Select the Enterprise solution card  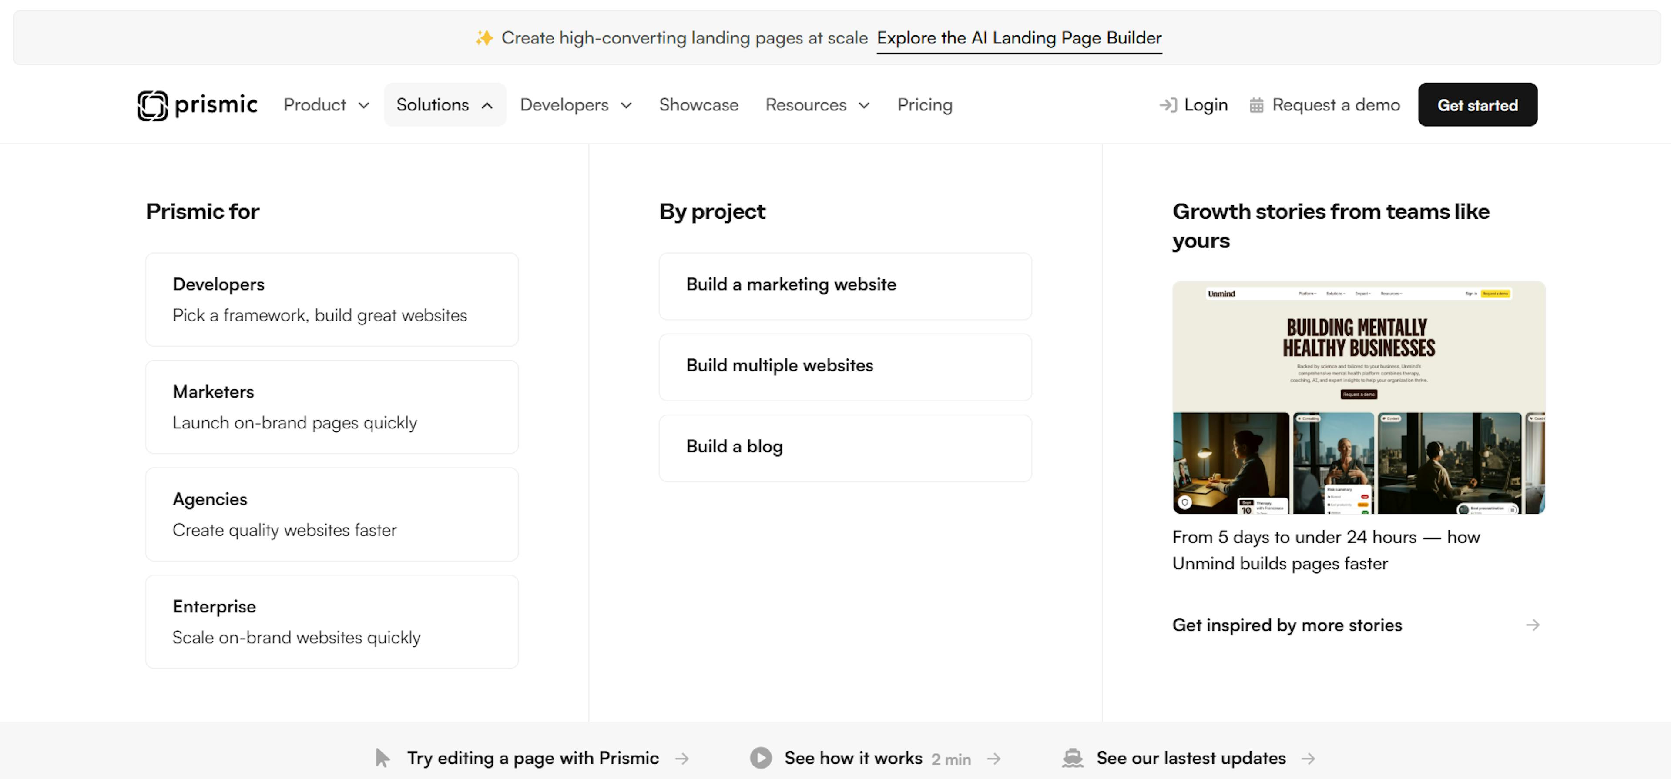[332, 622]
